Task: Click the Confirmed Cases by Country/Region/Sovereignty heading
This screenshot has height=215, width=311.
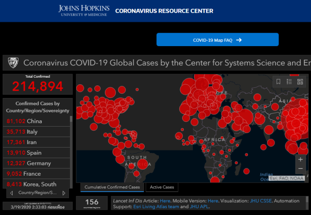Action: point(37,107)
